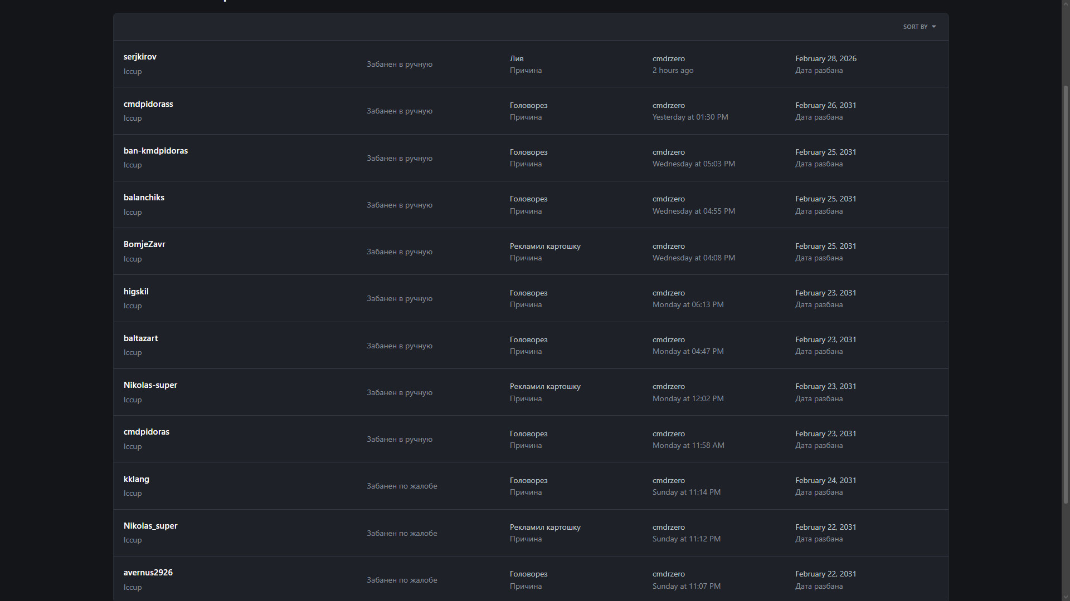This screenshot has width=1070, height=601.
Task: Click the Nikolas_super username
Action: coord(150,526)
